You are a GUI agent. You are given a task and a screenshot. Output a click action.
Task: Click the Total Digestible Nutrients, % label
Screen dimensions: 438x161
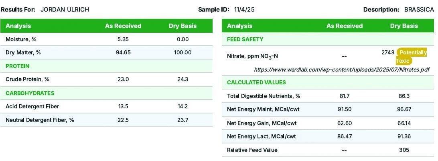click(x=264, y=96)
